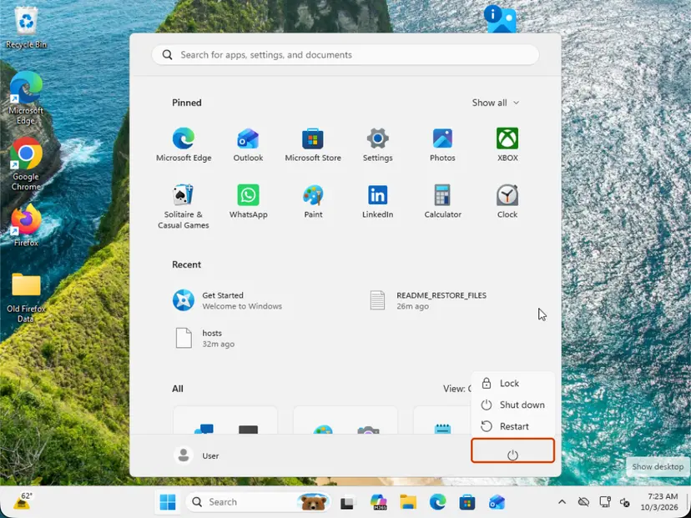Viewport: 691px width, 518px height.
Task: Open Outlook from the taskbar
Action: 497,502
